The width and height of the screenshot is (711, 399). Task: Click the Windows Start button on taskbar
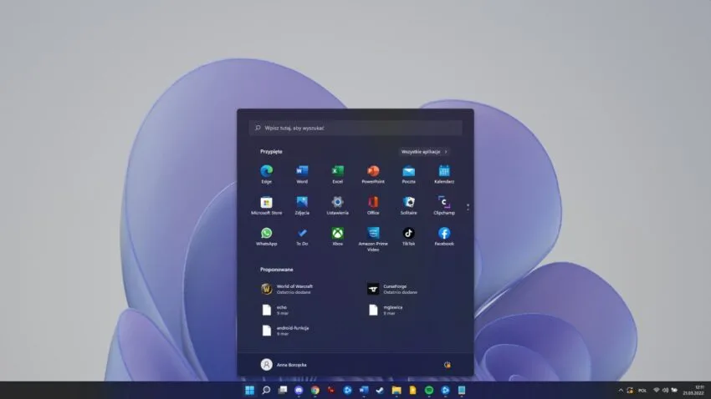[x=249, y=390]
